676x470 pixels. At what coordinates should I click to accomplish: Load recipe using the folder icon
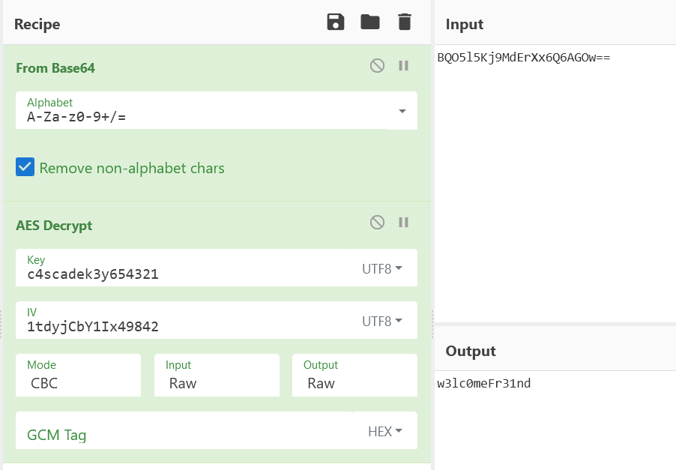point(370,22)
